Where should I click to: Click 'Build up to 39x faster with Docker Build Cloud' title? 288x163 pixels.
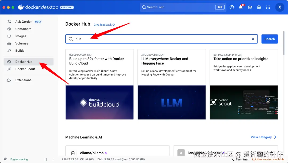[97, 61]
